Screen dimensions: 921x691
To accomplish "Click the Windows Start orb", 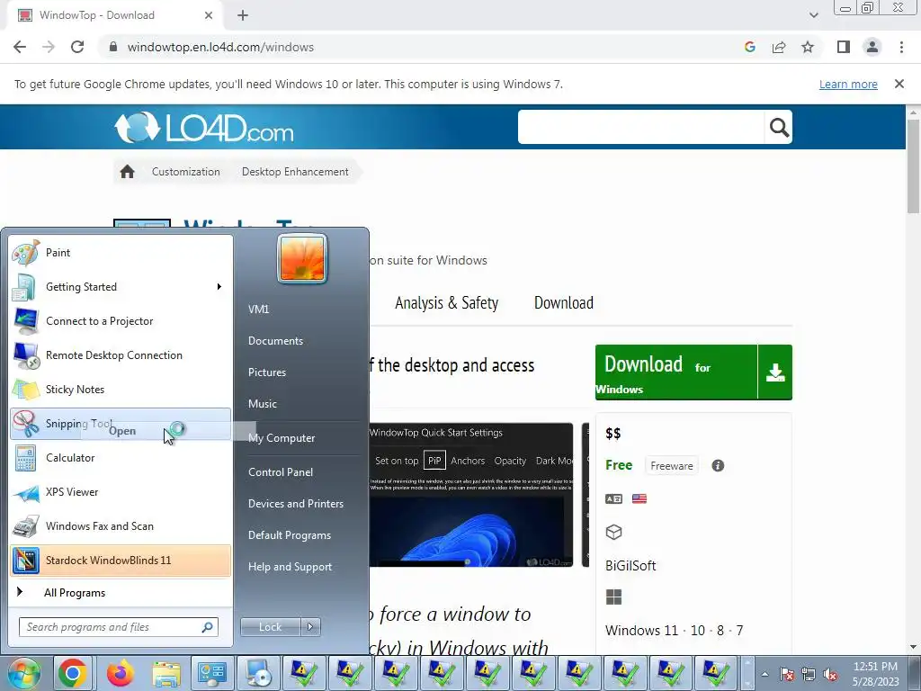I will (x=23, y=673).
